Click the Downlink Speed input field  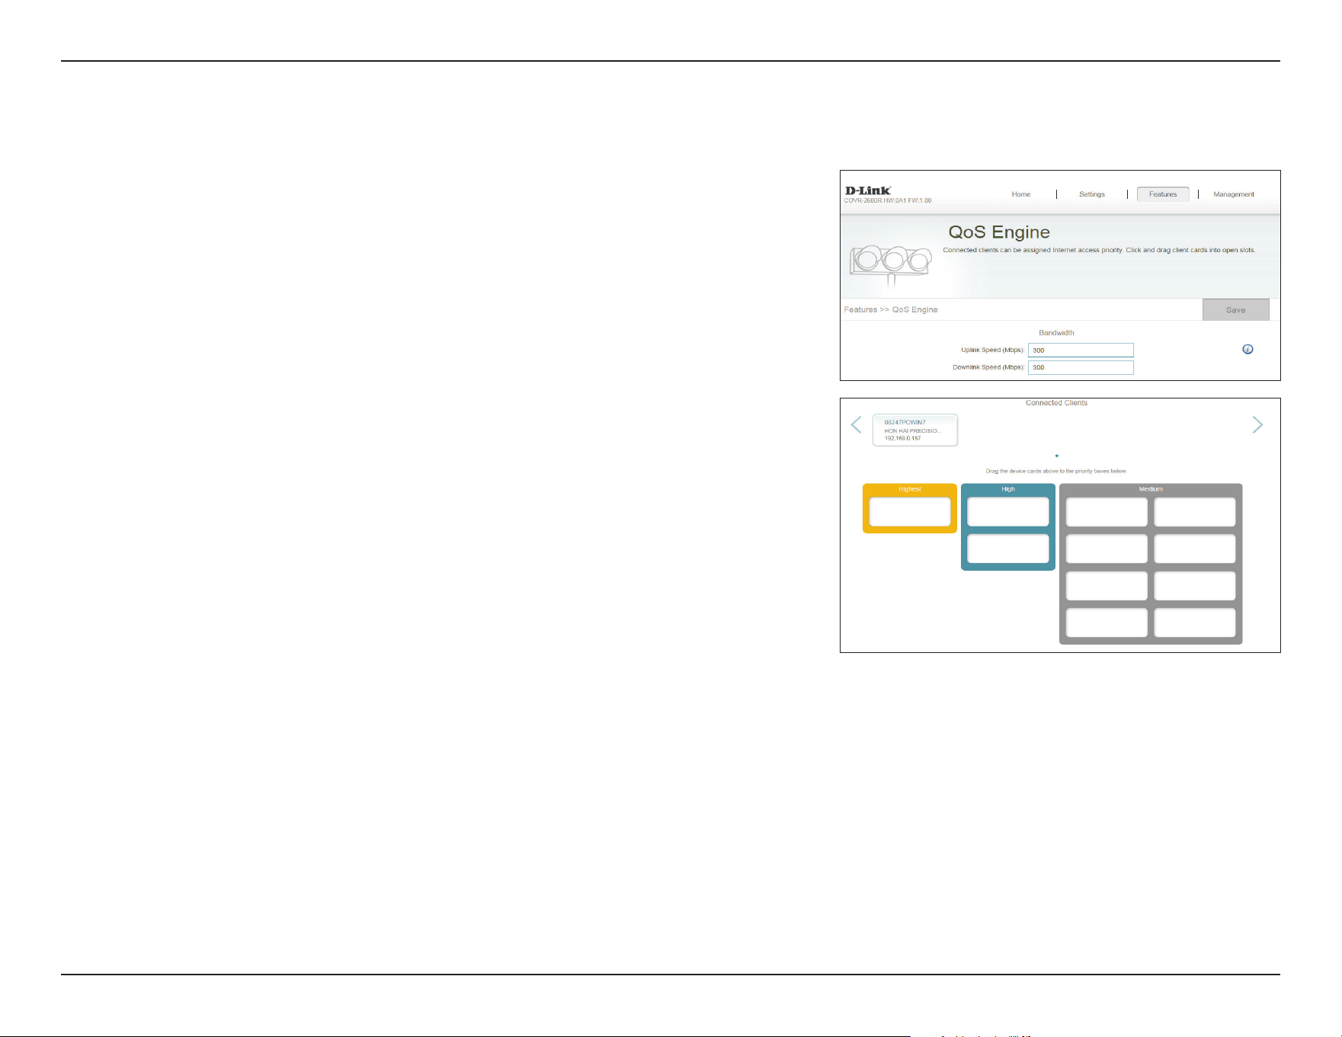click(x=1081, y=367)
